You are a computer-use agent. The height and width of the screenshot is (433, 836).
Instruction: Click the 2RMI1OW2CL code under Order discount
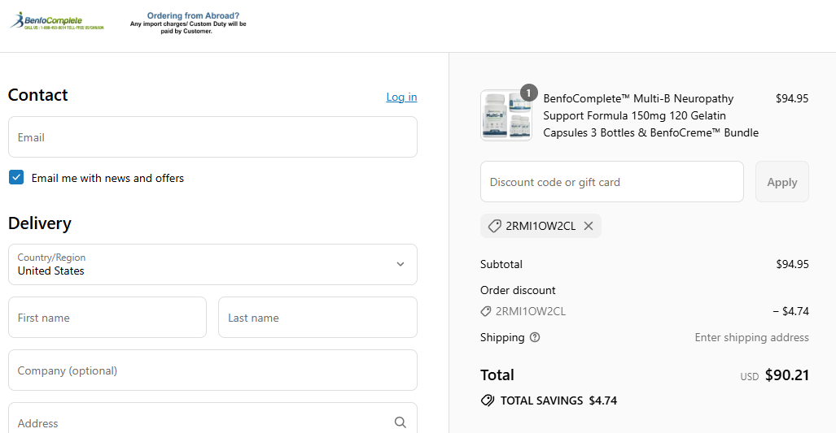[531, 311]
